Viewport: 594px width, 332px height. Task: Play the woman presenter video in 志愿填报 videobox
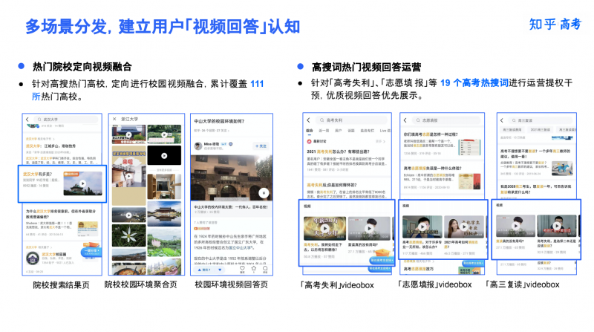pos(463,227)
